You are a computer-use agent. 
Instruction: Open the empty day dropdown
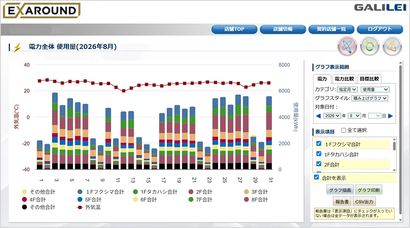pos(375,116)
